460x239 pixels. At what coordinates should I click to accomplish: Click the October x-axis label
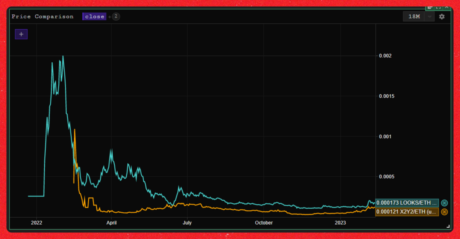(264, 223)
